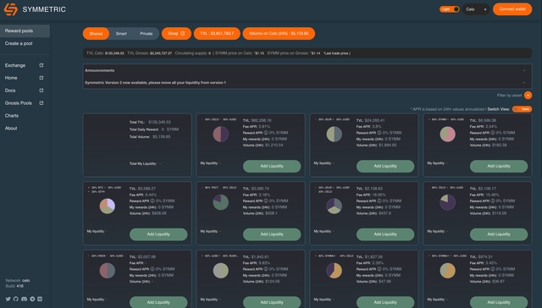The image size is (542, 308).
Task: Toggle the Light theme switch
Action: click(x=450, y=9)
